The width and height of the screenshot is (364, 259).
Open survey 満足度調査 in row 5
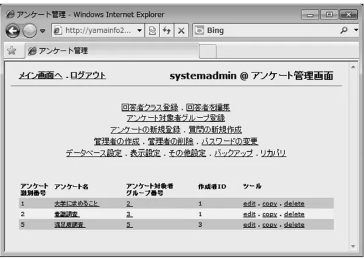click(69, 225)
